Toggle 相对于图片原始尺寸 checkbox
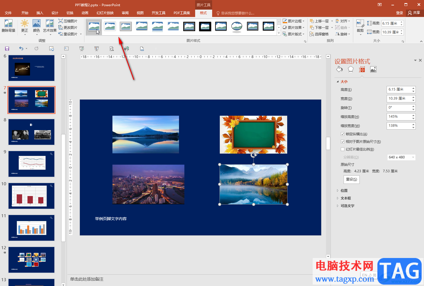Image resolution: width=424 pixels, height=286 pixels. [x=343, y=142]
